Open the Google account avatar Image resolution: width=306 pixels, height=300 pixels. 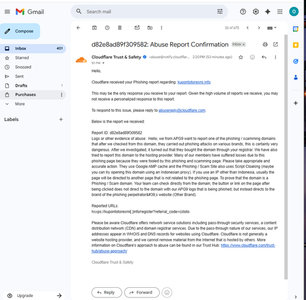[x=294, y=12]
